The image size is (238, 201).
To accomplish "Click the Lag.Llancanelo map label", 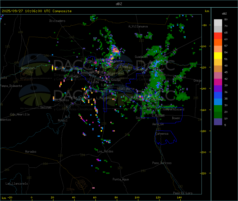I will pos(17,184).
